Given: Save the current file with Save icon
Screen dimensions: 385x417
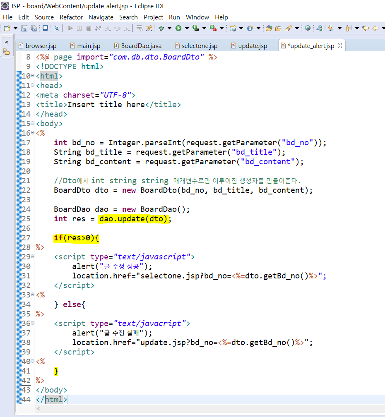Looking at the screenshot, I should 24,28.
